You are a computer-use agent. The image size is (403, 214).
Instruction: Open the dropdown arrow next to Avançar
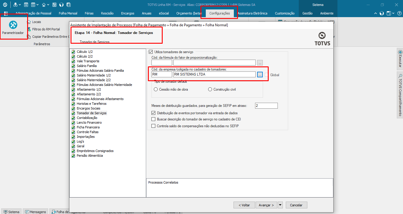280,205
